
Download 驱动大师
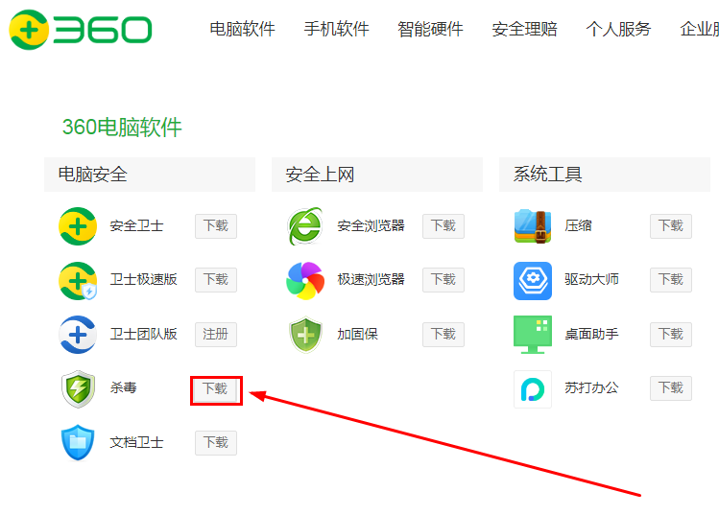tap(671, 279)
